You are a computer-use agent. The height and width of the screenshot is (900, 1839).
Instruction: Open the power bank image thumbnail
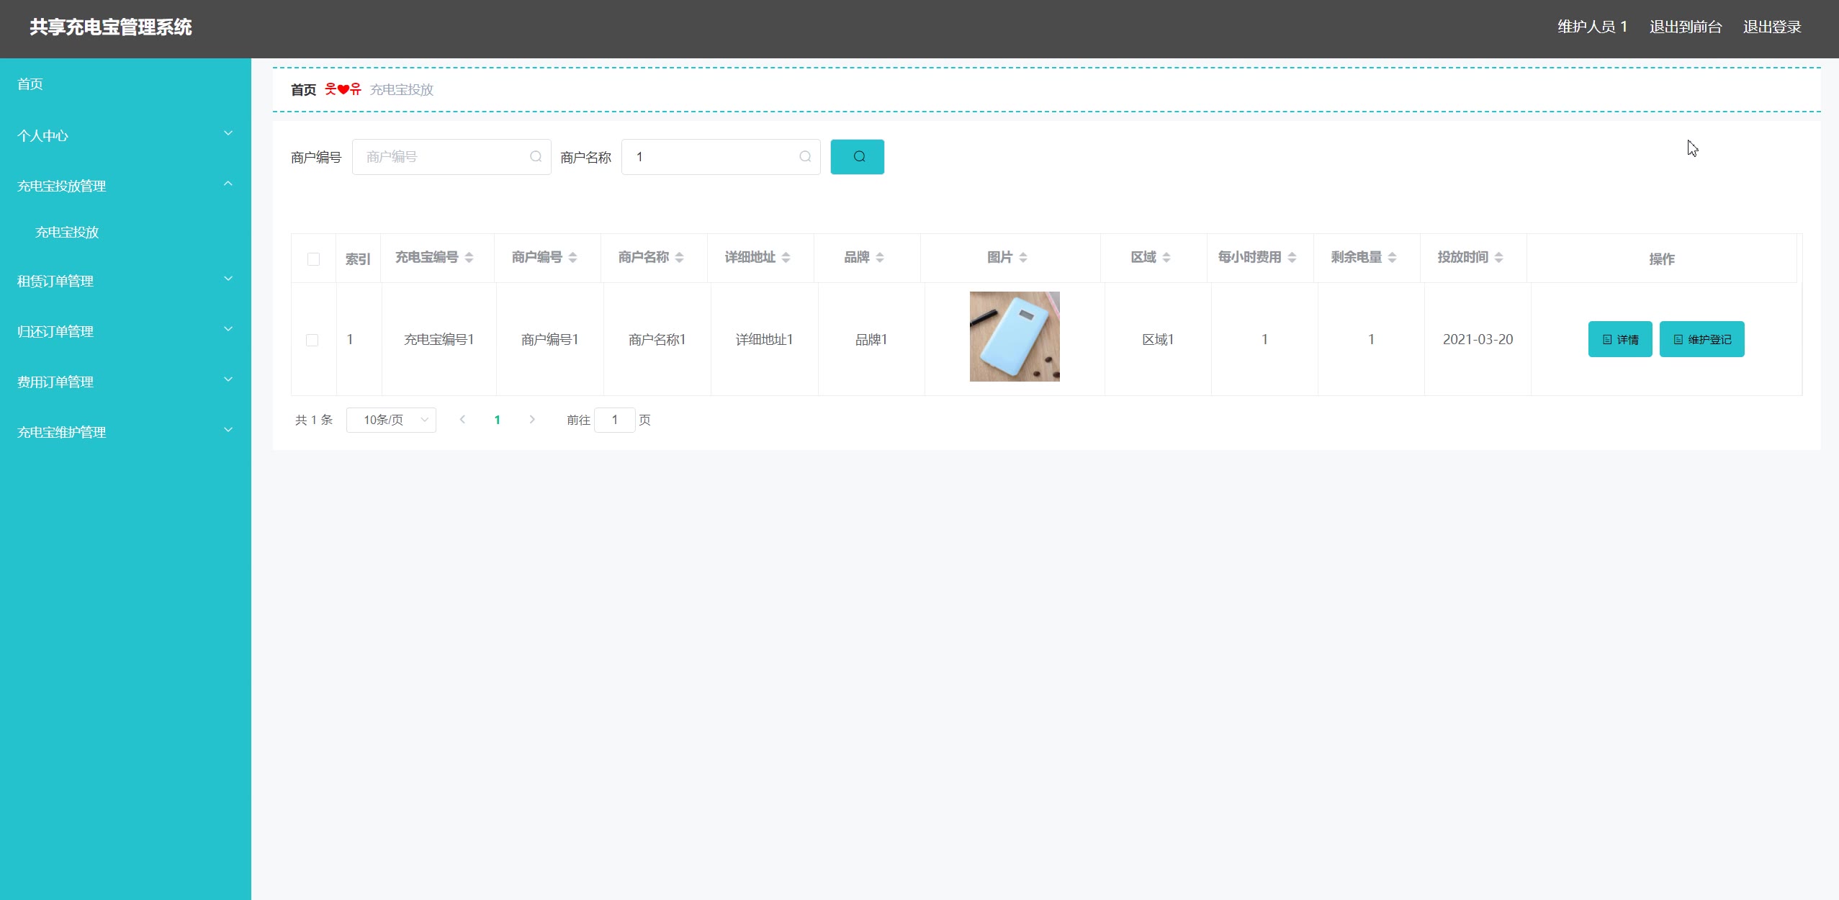1015,336
